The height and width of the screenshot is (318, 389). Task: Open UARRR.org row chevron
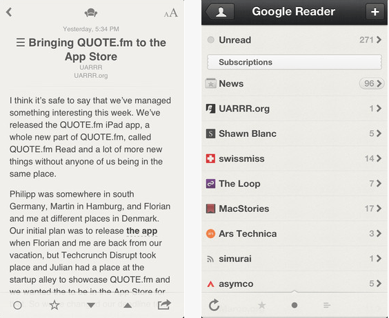click(379, 108)
